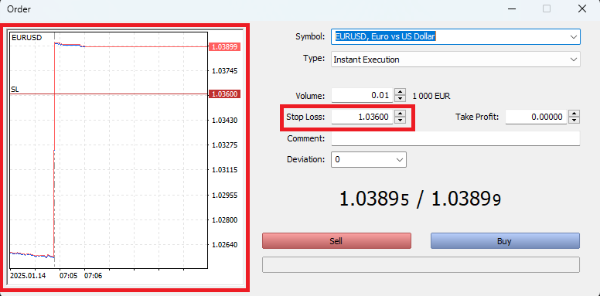The image size is (600, 296).
Task: Decrease Take Profit with down arrow
Action: click(x=574, y=121)
